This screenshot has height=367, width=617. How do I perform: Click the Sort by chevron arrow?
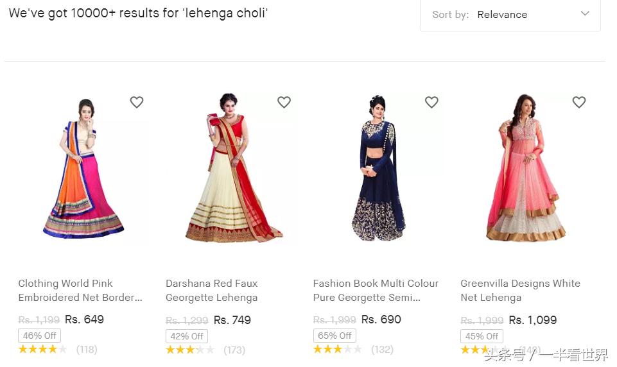point(585,13)
